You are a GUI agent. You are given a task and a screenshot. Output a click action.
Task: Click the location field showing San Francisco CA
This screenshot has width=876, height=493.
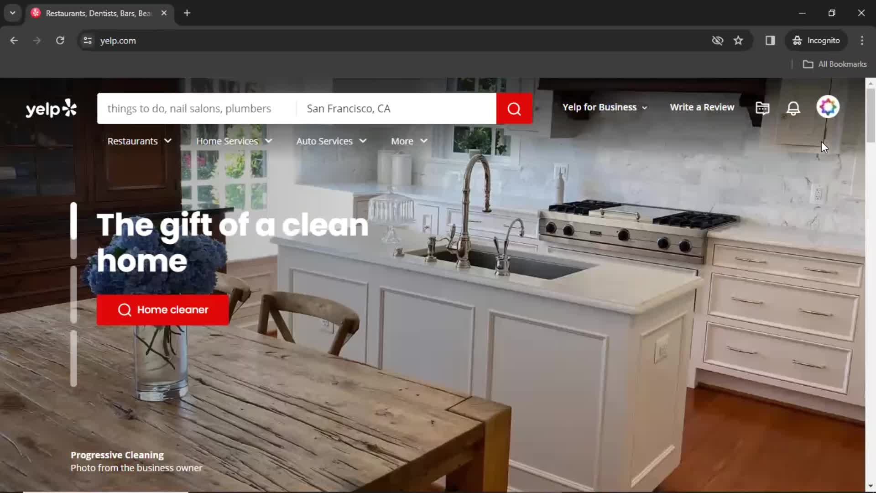click(x=397, y=108)
